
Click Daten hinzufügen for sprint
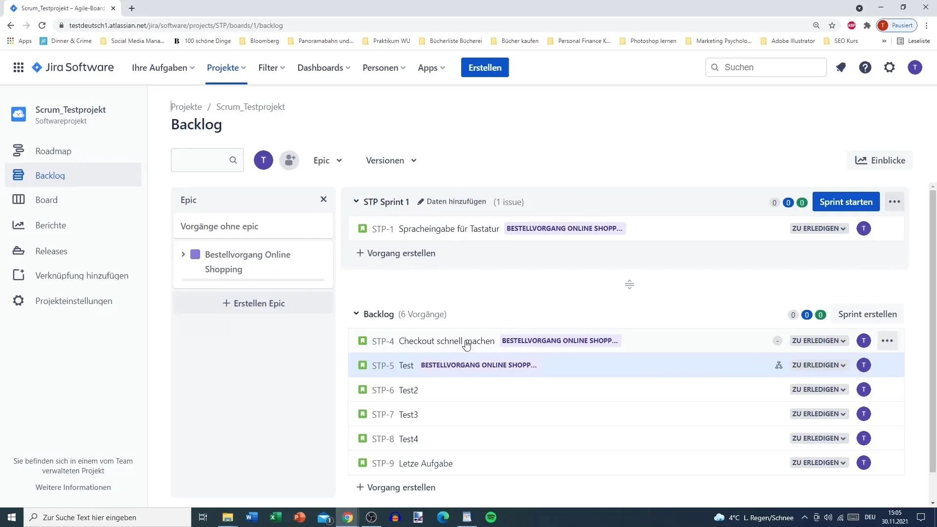click(x=451, y=202)
